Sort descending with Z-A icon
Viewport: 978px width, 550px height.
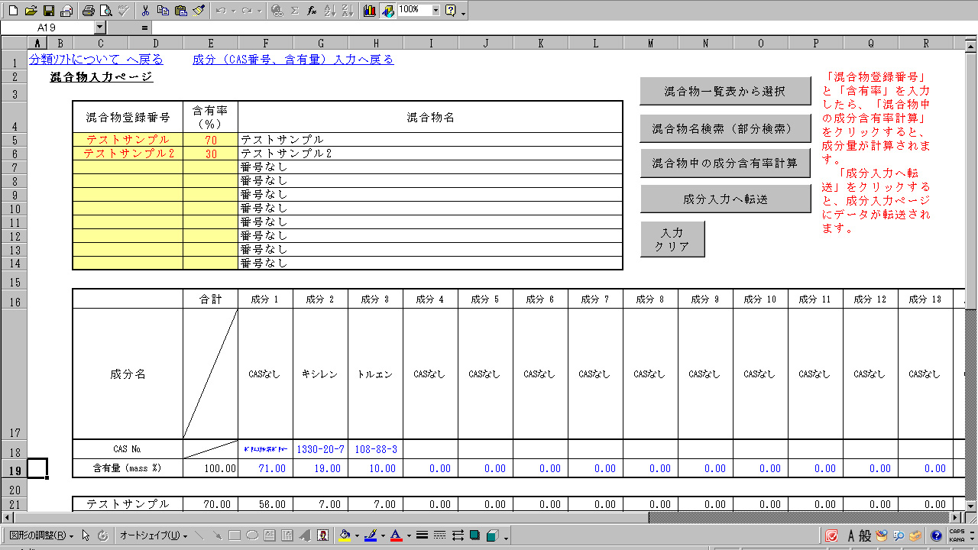pyautogui.click(x=347, y=11)
